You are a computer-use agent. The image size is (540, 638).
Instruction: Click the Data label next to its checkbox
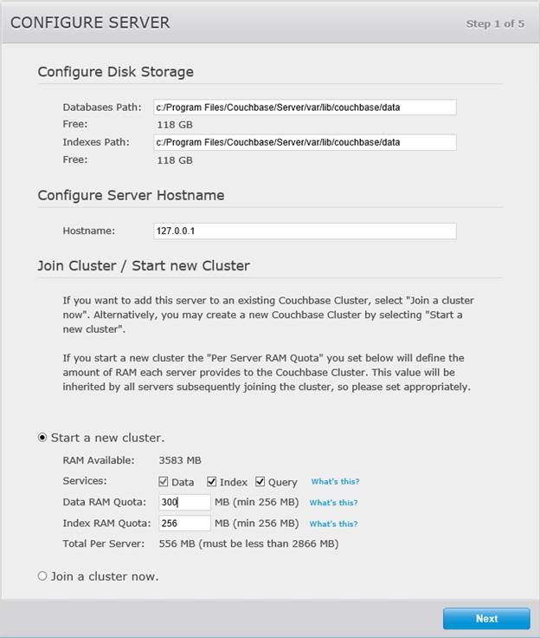click(183, 482)
